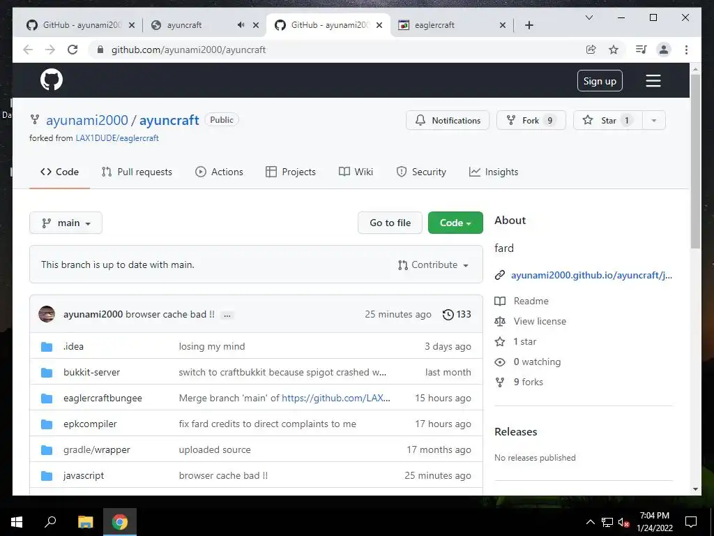The width and height of the screenshot is (714, 536).
Task: Expand the Contribute dropdown
Action: pos(433,265)
